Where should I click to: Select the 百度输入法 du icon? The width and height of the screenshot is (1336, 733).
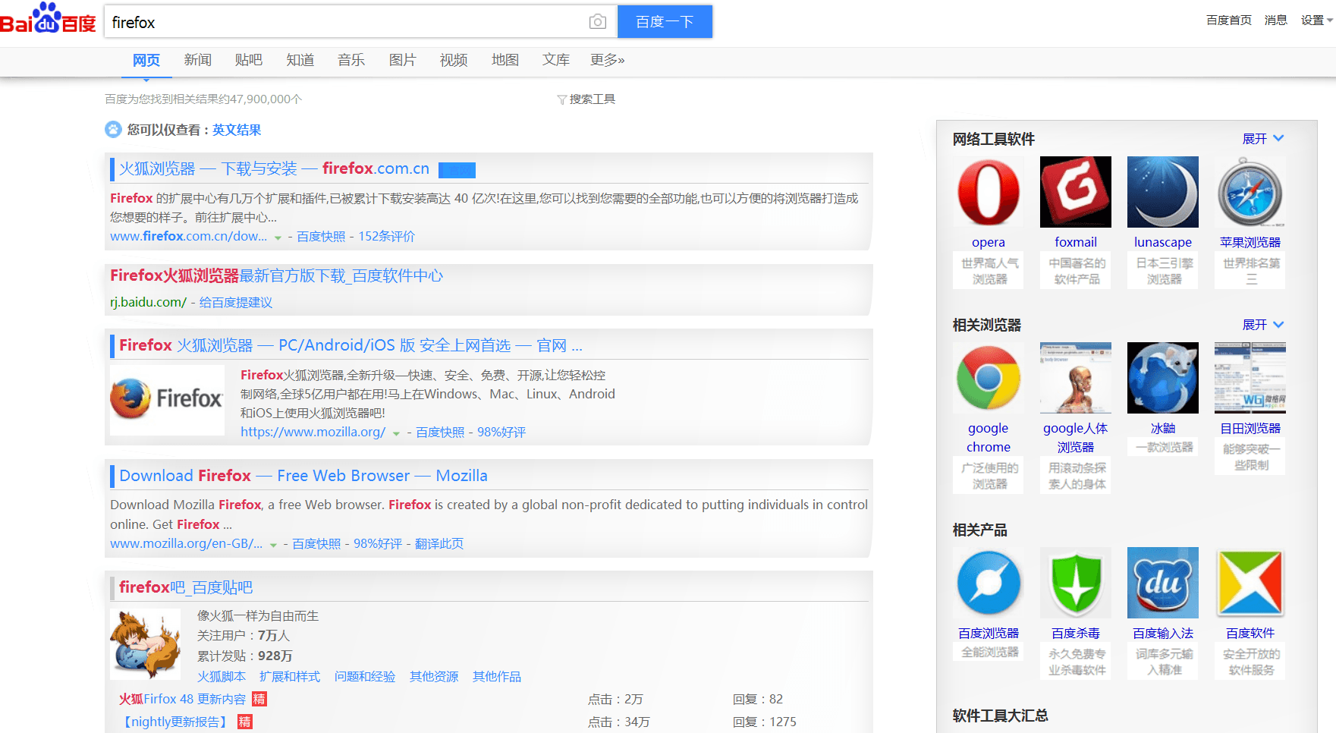[x=1162, y=583]
